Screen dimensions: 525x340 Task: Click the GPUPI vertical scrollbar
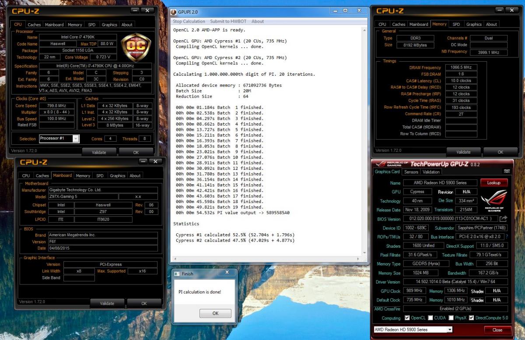click(x=364, y=140)
